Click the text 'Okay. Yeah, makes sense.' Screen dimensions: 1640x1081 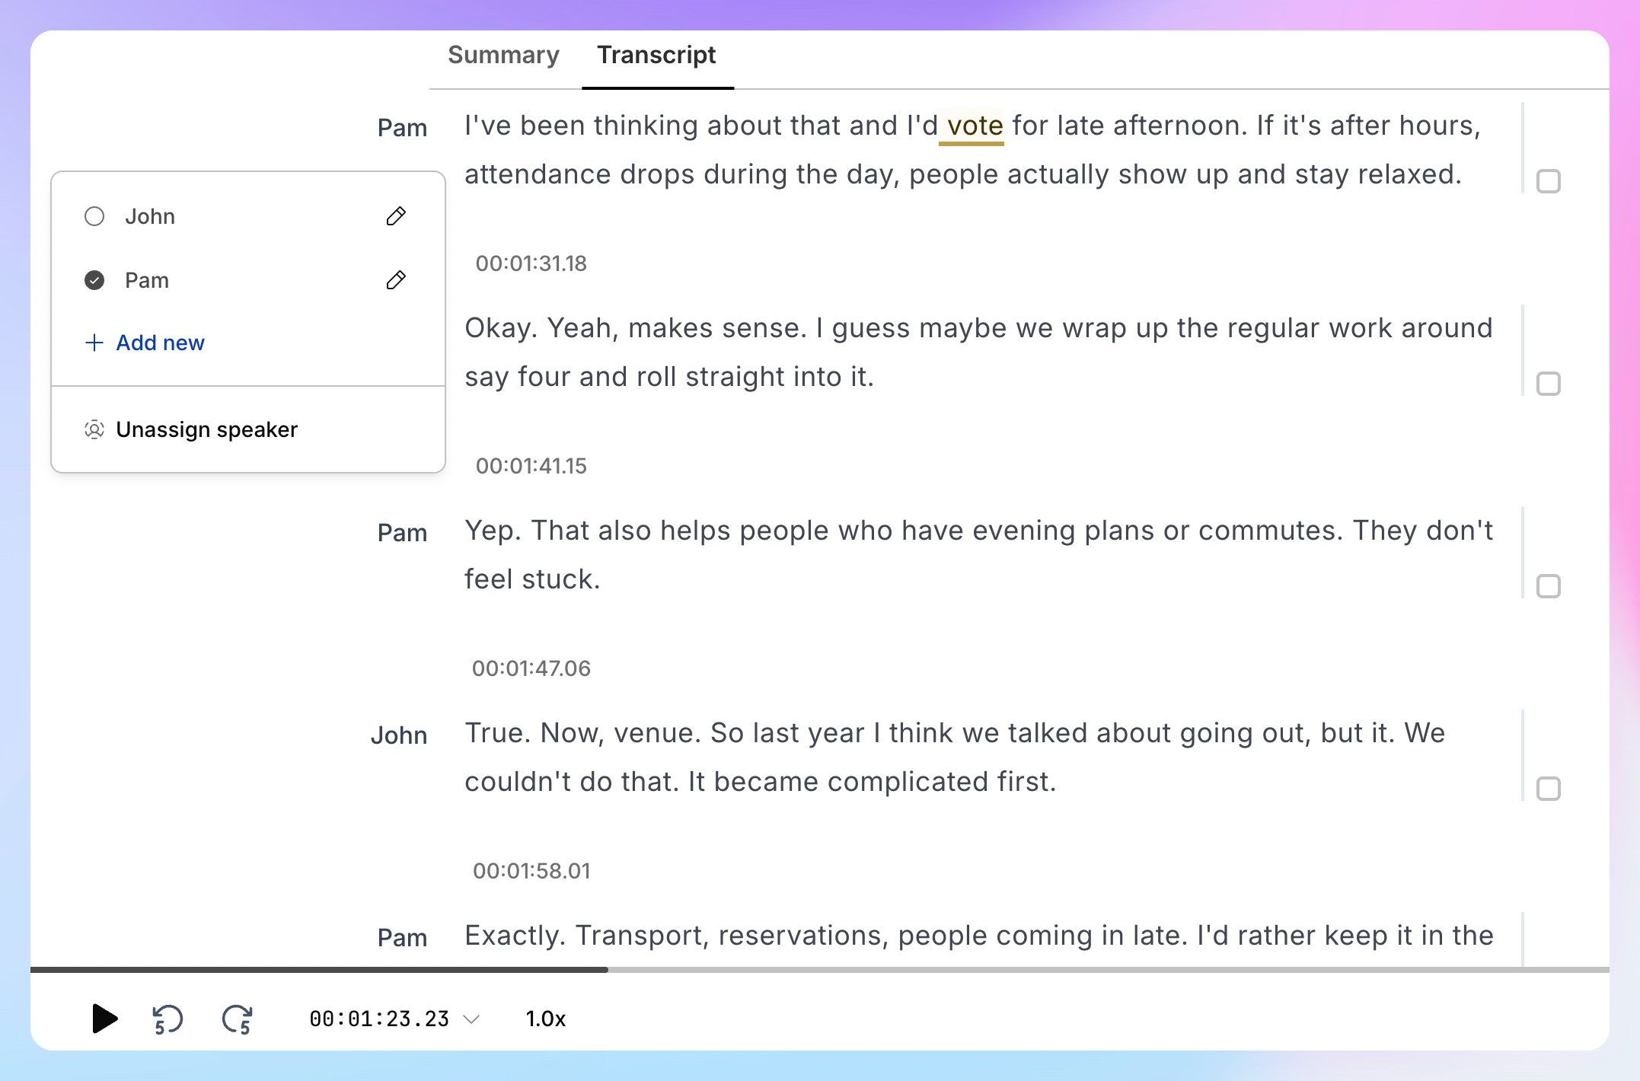click(x=636, y=328)
